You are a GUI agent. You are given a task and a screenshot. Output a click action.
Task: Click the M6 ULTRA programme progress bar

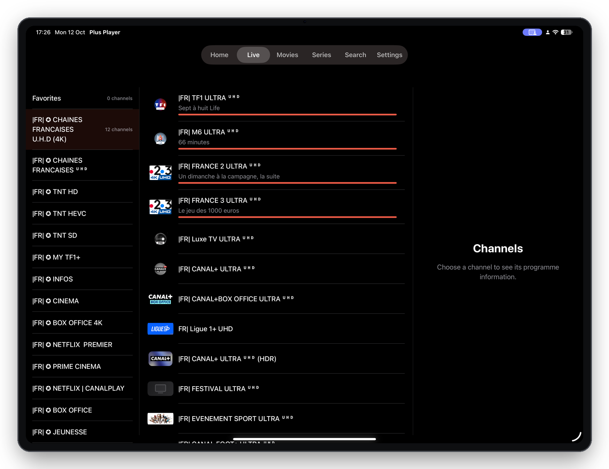(x=287, y=149)
